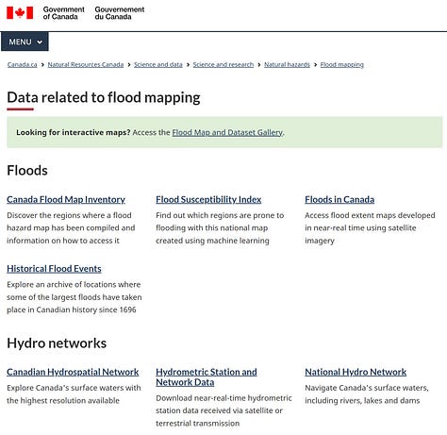Open Canada Flood Map Inventory
Screen dimensions: 447x435
point(66,199)
